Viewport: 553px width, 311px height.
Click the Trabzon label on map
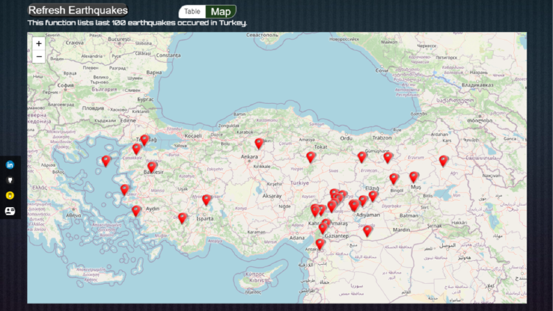[x=382, y=138]
